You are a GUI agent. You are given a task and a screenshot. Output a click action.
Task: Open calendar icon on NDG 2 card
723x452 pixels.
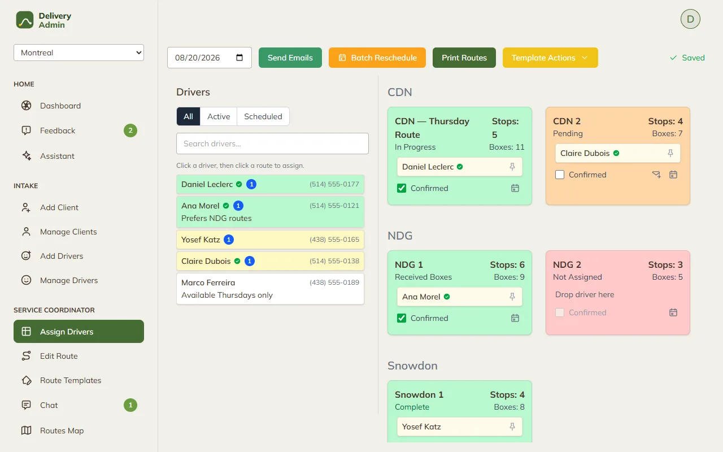[x=673, y=312]
